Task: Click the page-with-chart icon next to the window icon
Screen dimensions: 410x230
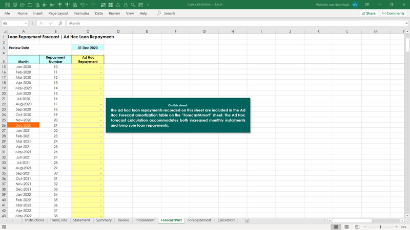Action: [x=37, y=5]
